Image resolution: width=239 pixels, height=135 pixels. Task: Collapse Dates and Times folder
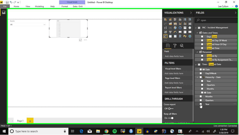click(197, 33)
